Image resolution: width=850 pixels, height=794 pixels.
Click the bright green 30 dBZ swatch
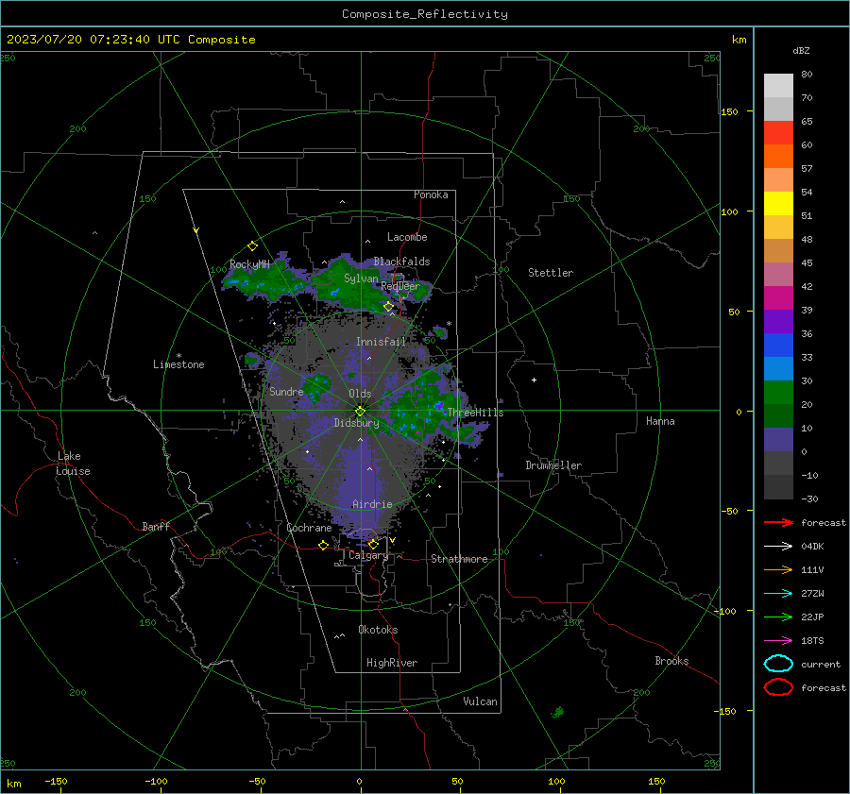pos(778,393)
